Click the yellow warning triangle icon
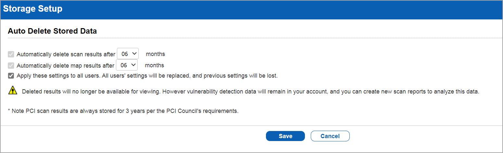 tap(13, 91)
